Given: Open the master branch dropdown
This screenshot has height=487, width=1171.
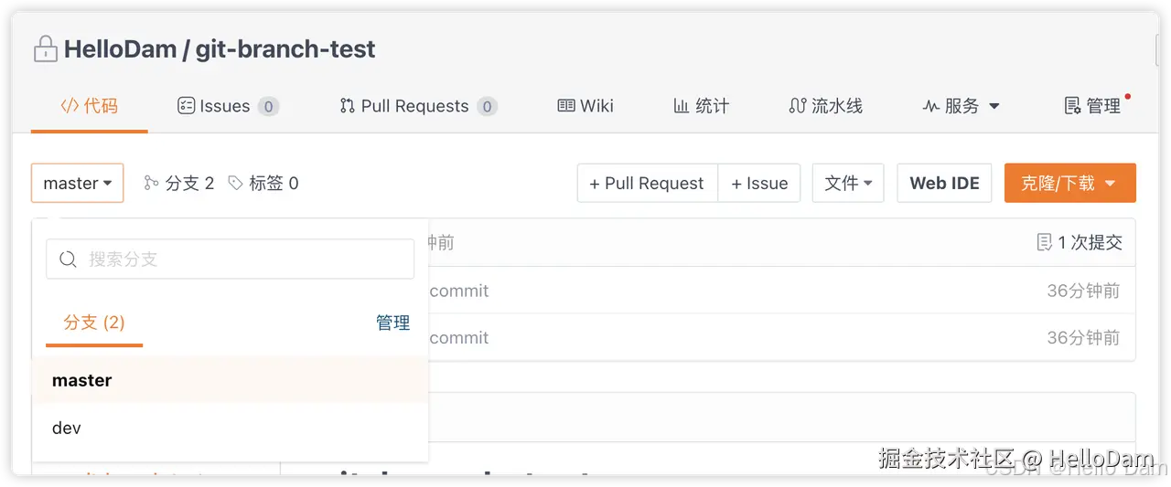Looking at the screenshot, I should (x=78, y=184).
